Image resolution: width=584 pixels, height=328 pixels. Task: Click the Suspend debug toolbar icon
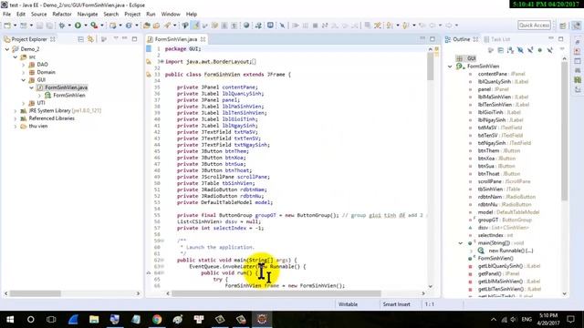coord(306,26)
